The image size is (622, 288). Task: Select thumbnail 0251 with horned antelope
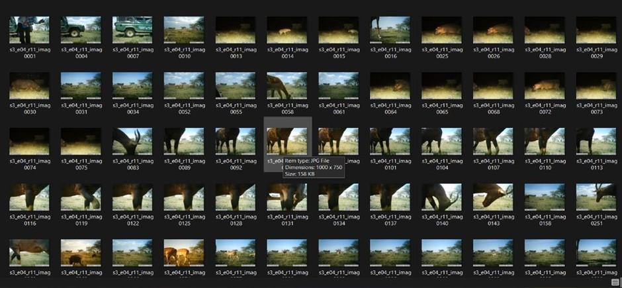coord(597,197)
